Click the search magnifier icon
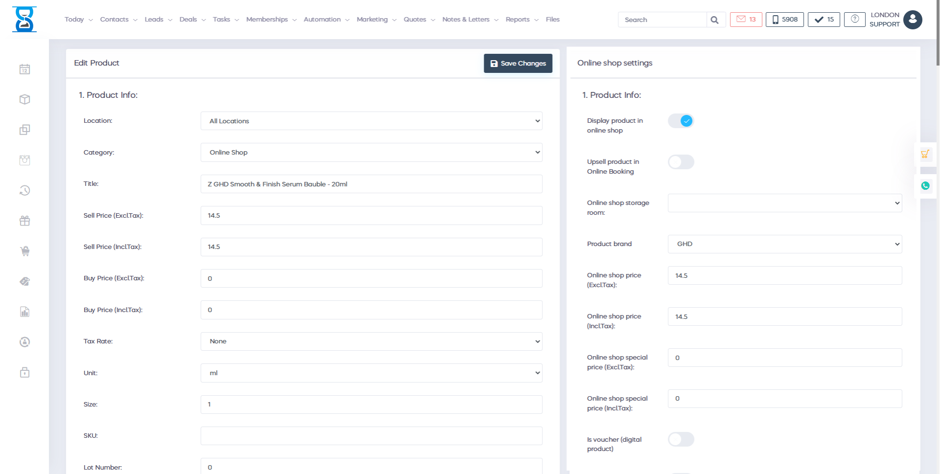Viewport: 940px width, 474px height. (x=714, y=20)
